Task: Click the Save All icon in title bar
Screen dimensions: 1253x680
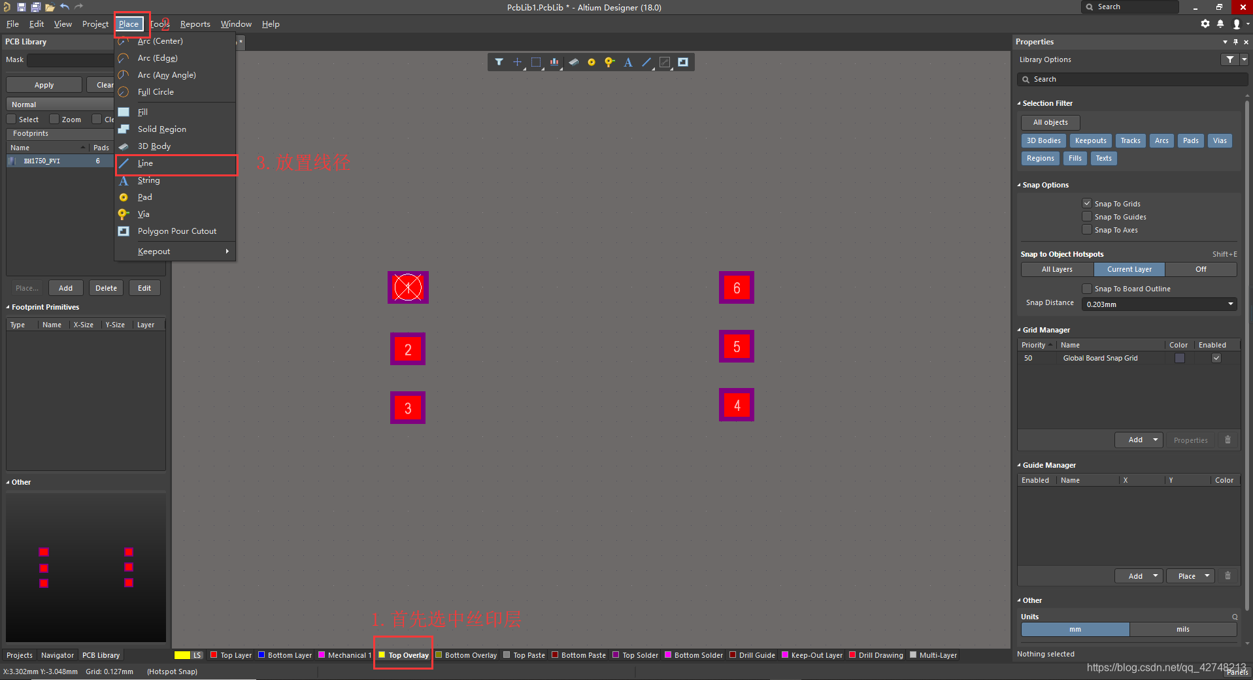Action: 35,7
